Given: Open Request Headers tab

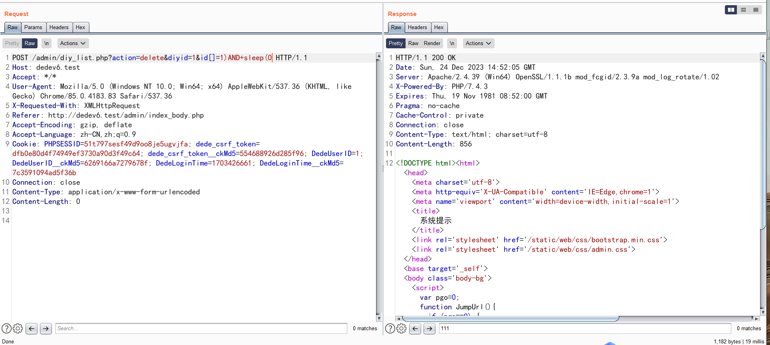Looking at the screenshot, I should click(59, 27).
